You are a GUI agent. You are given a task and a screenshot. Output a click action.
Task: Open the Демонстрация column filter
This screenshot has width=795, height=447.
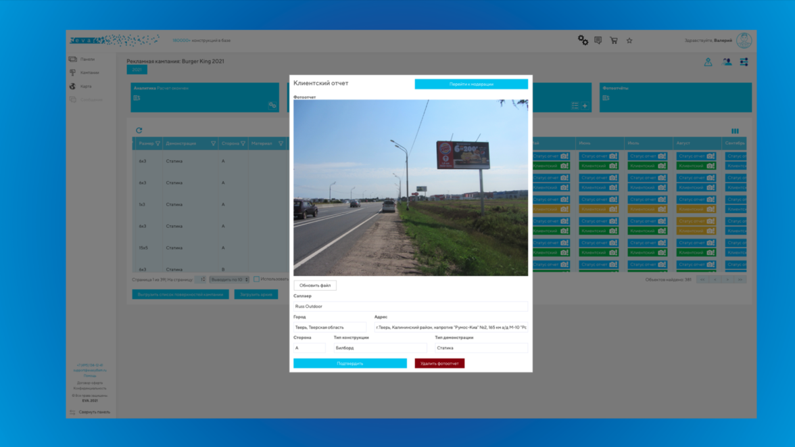click(213, 143)
